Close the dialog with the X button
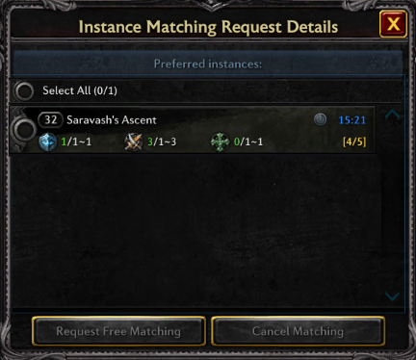Viewport: 416px width, 360px height. (393, 24)
